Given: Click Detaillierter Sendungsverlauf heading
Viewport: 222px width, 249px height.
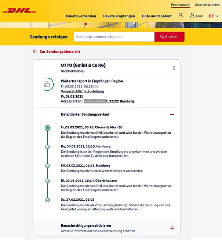Looking at the screenshot, I should 85,114.
